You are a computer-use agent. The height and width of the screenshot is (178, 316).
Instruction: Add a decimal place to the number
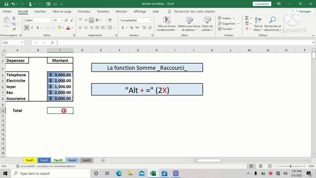pyautogui.click(x=144, y=28)
